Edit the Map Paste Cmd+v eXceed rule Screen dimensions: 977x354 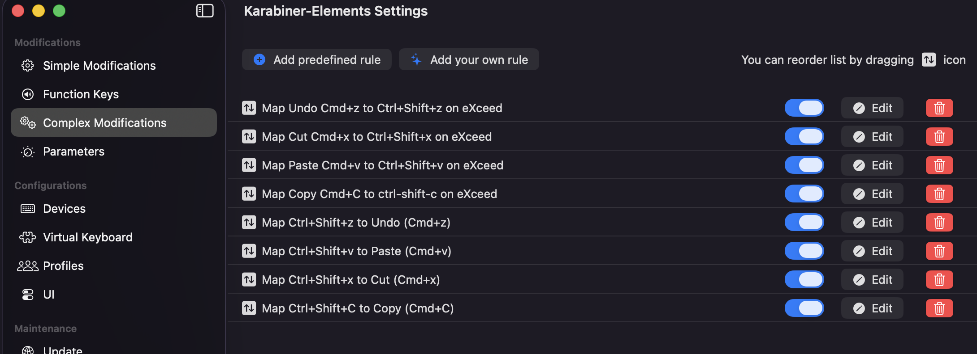(872, 165)
